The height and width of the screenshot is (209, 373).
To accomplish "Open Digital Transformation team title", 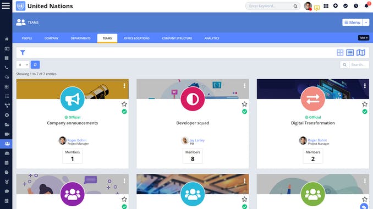I will (313, 123).
